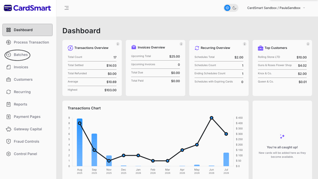Select Guns & Roses Flower Shop row
318x179 pixels.
282,66
